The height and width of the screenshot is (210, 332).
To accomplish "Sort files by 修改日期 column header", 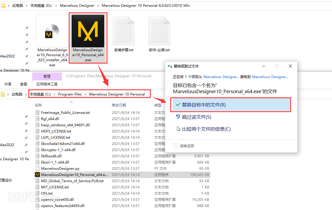I will 119,105.
